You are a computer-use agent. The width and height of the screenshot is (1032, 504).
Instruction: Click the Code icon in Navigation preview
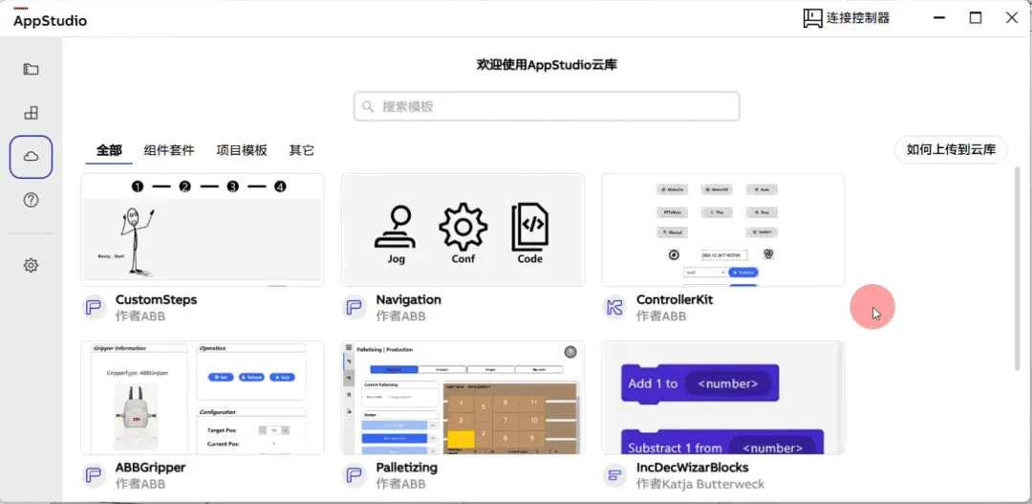coord(529,228)
